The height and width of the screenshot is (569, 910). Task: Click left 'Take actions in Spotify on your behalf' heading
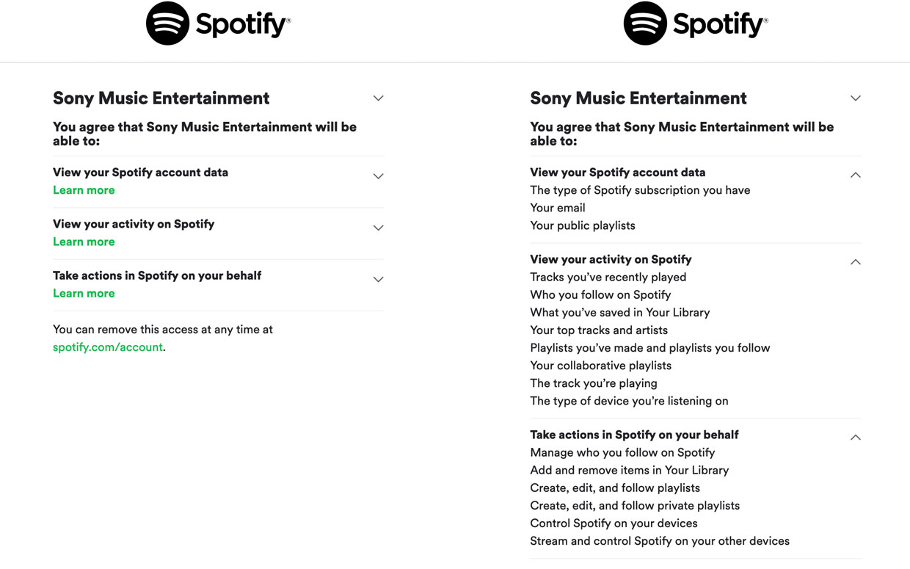[157, 275]
